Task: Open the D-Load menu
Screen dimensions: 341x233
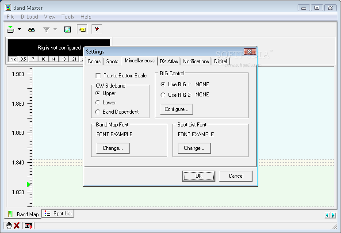Action: [29, 17]
